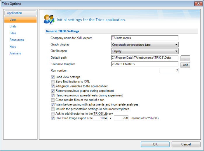
Task: Toggle Remove previous spreadsheets during experiment
Action: coord(53,95)
